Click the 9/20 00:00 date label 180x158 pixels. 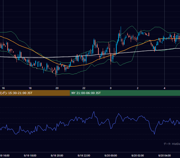pos(111,155)
